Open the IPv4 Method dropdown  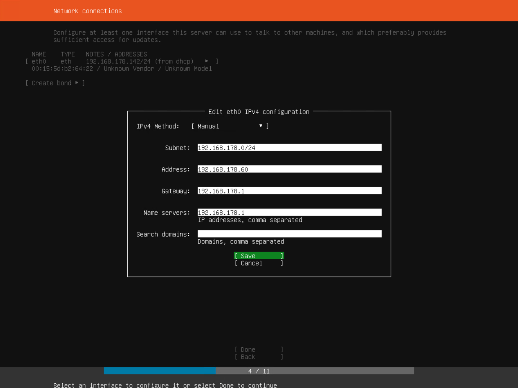coord(229,126)
